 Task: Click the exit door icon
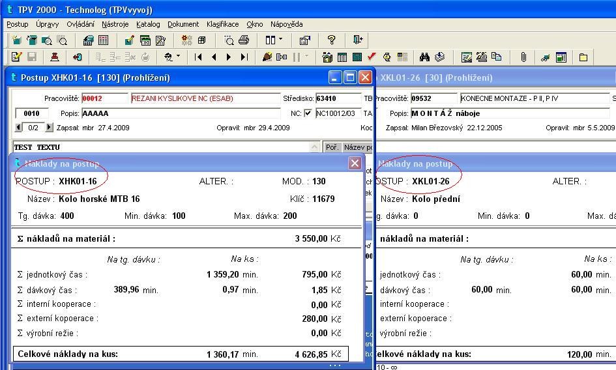357,40
